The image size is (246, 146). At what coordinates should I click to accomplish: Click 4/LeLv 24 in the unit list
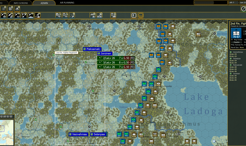click(233, 63)
